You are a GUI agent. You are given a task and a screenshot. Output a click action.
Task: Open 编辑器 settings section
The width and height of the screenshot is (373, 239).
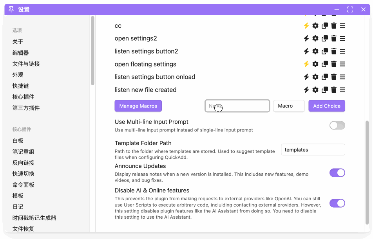[x=20, y=53]
